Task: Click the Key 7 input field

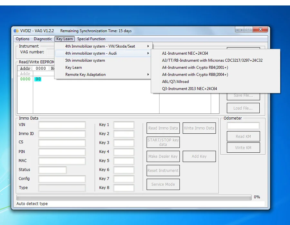Action: (124, 179)
